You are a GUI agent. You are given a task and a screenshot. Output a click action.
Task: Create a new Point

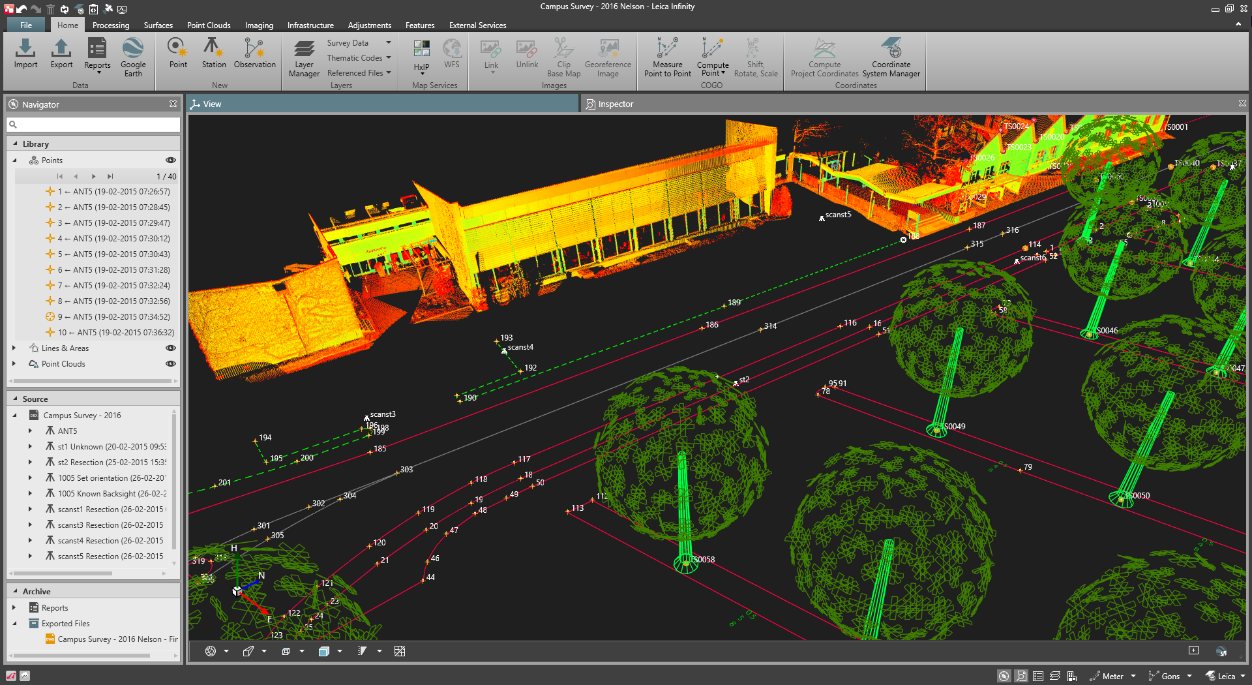[x=178, y=53]
